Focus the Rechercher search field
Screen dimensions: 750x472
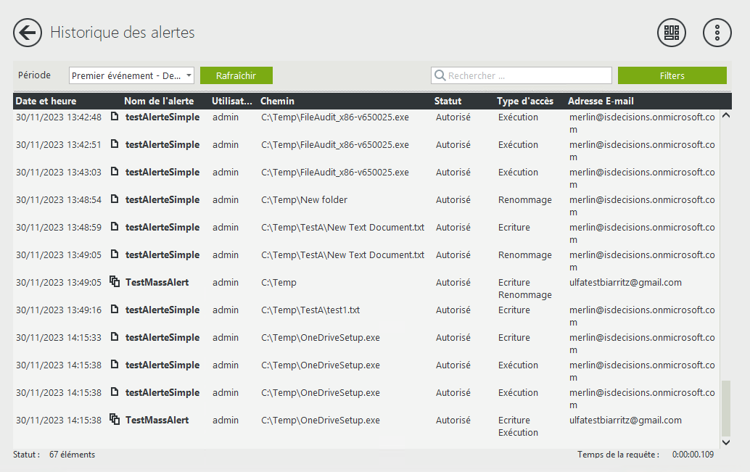click(x=528, y=75)
